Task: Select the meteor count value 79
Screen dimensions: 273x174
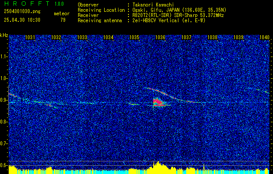Action: click(x=63, y=20)
